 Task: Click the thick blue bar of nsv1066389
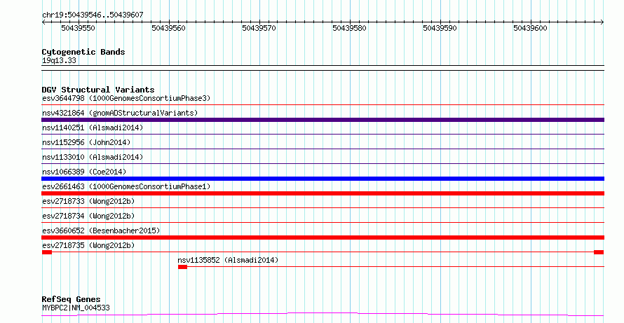[x=323, y=179]
